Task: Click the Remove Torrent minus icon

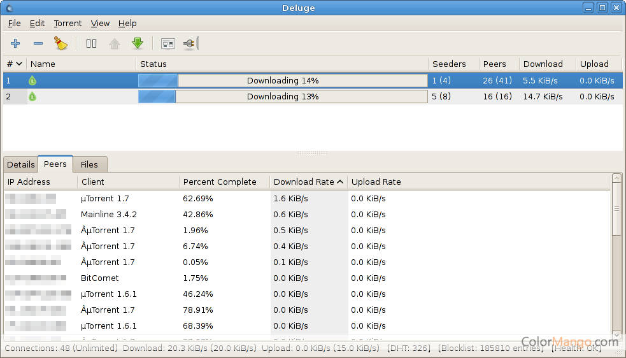Action: point(38,43)
